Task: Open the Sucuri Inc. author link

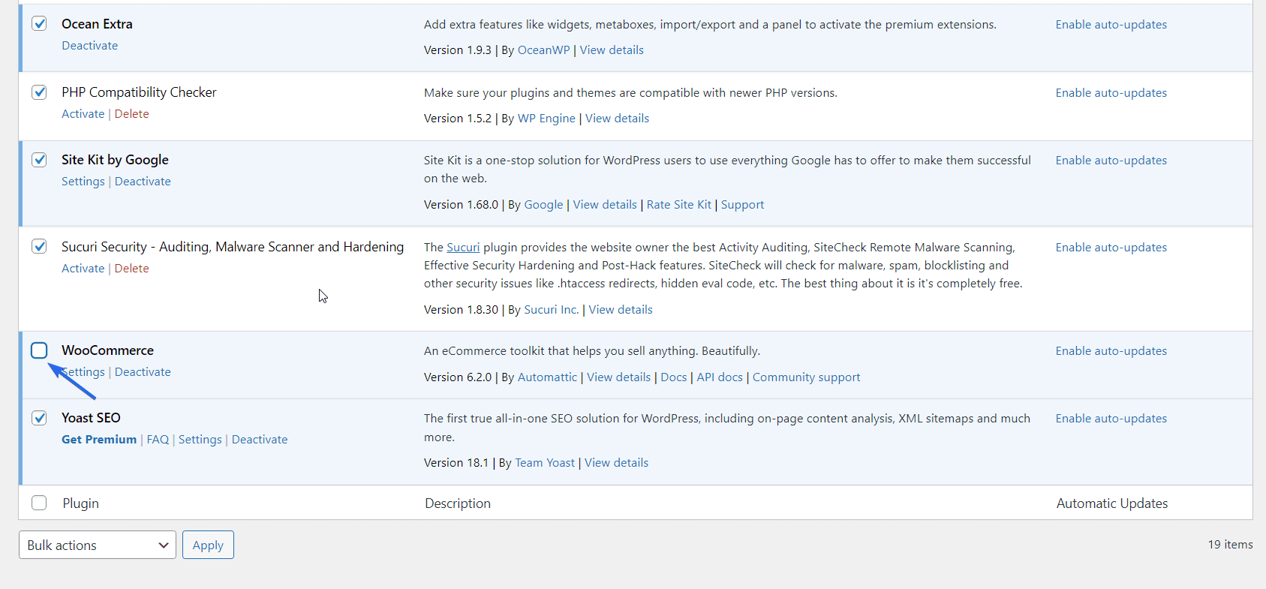Action: [551, 310]
